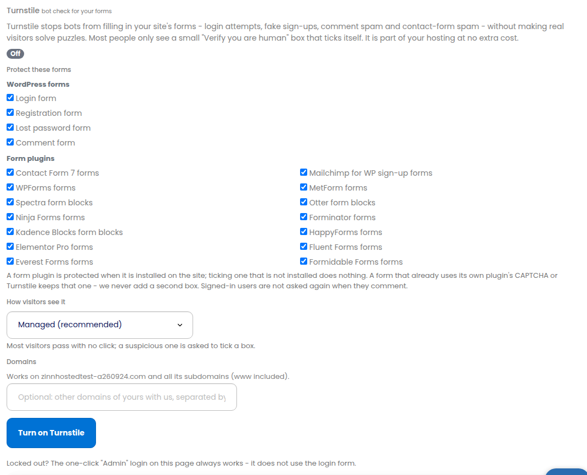Uncheck the MetForm forms checkbox
This screenshot has height=475, width=587.
303,187
